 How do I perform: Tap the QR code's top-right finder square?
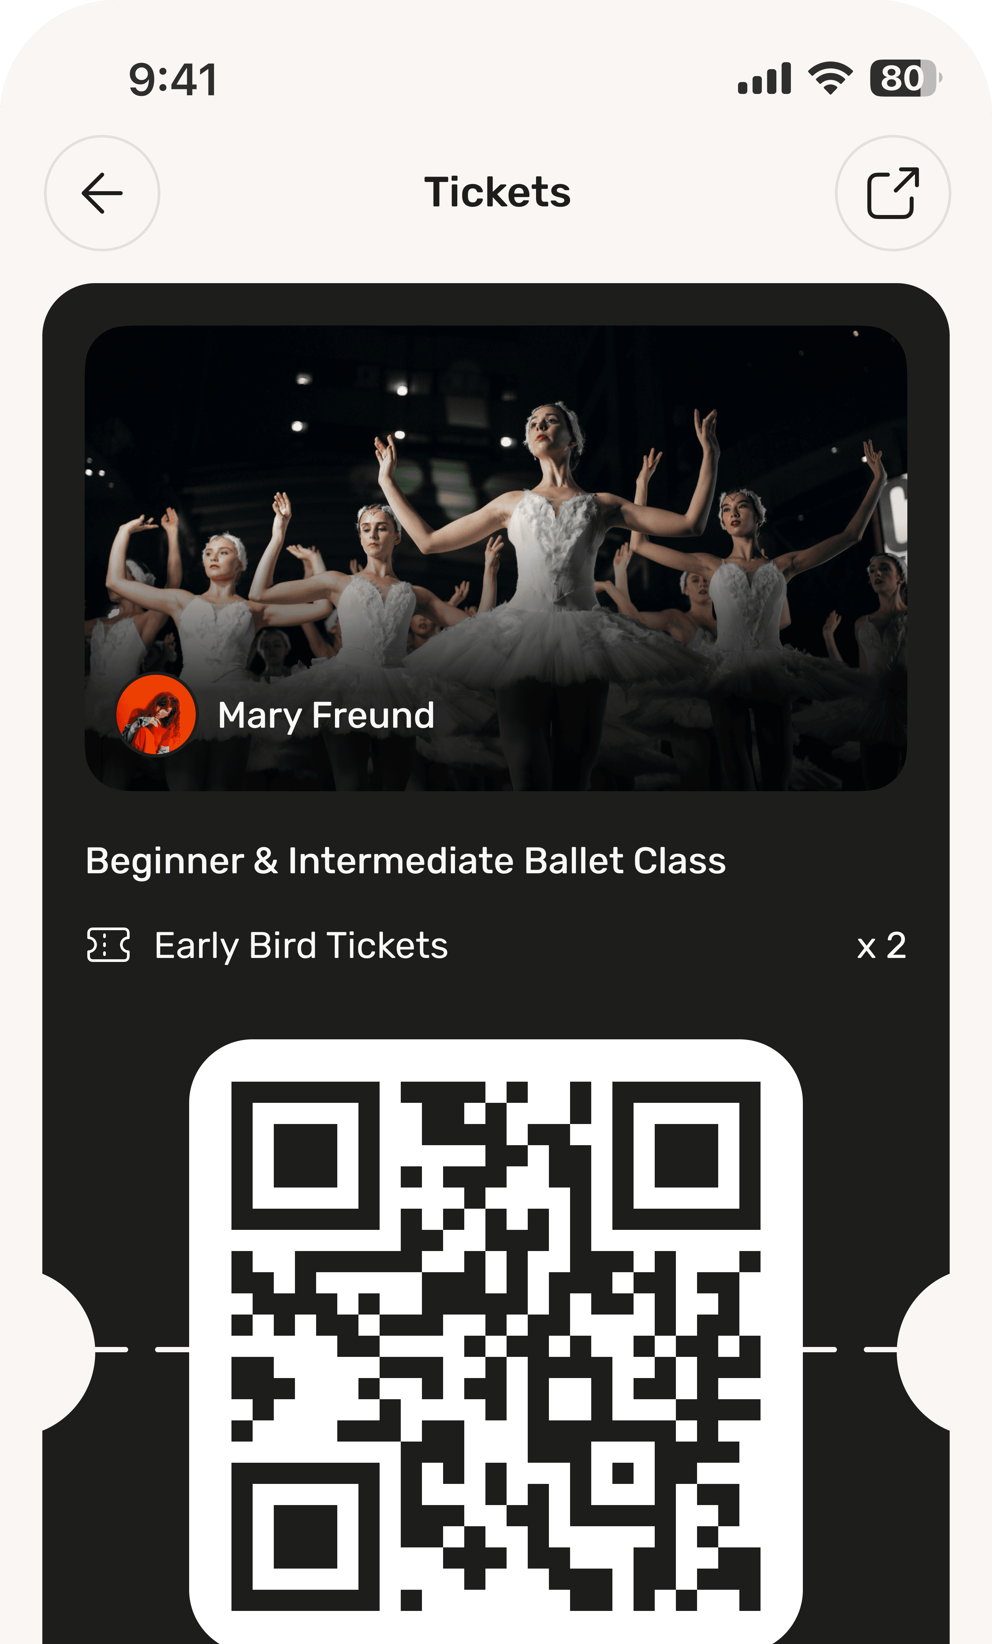[x=686, y=1156]
